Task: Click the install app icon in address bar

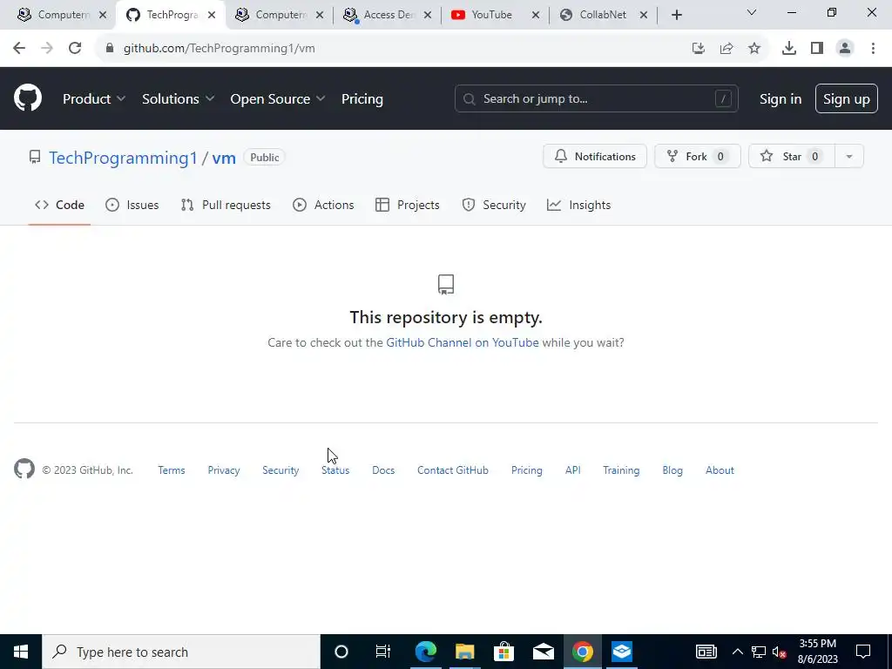Action: [699, 49]
